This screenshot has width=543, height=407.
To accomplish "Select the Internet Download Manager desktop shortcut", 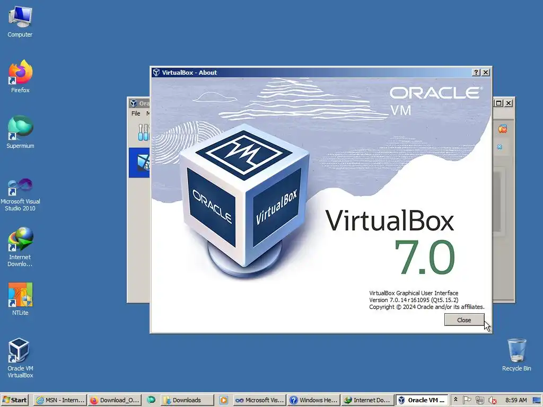I will [20, 247].
